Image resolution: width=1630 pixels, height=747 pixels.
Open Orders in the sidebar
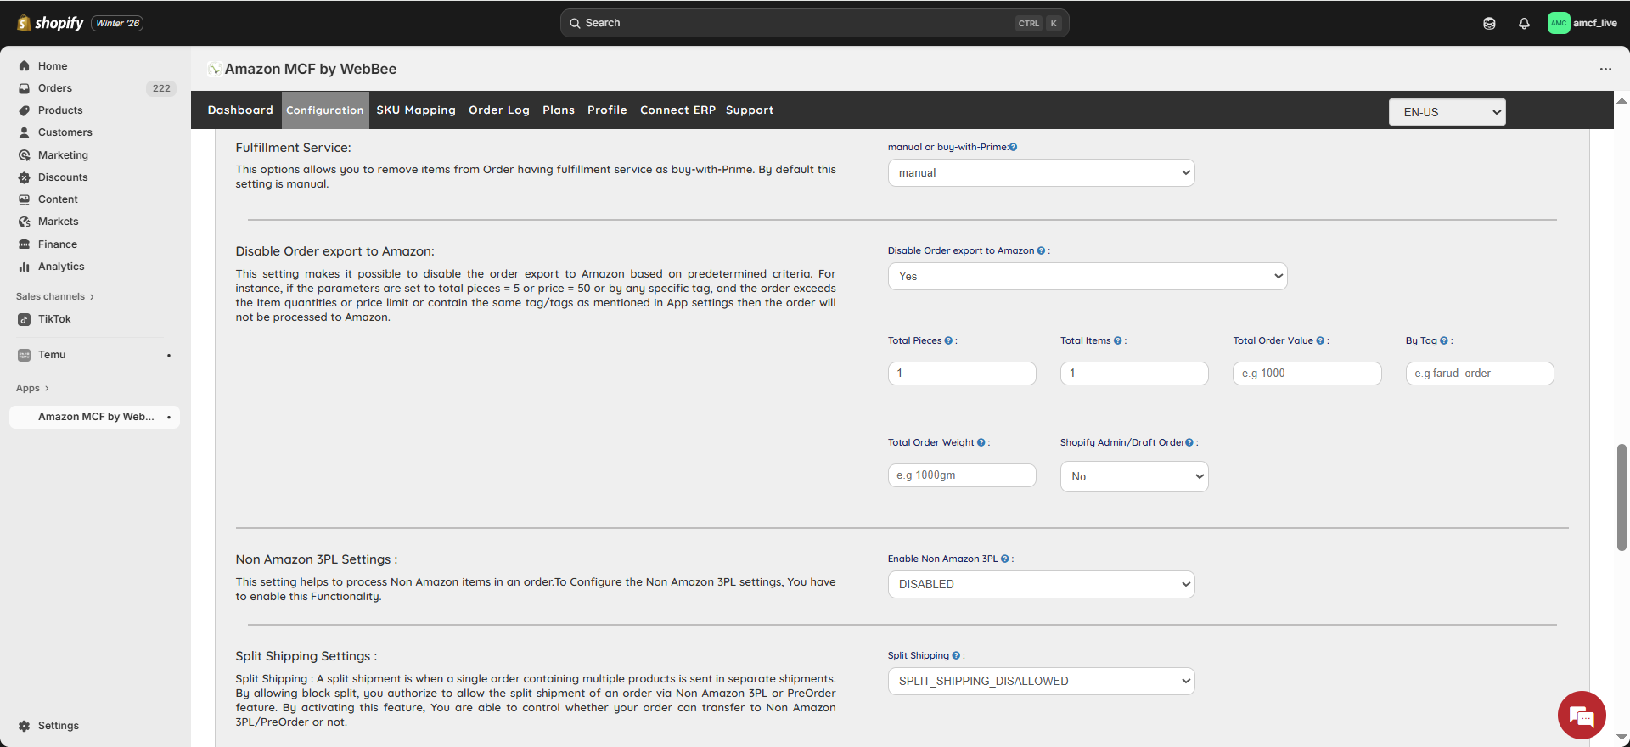coord(55,88)
